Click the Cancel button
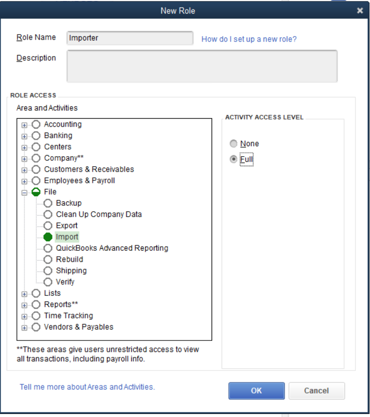The height and width of the screenshot is (417, 370). point(317,390)
